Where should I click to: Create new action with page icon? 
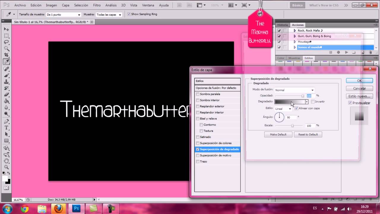(362, 52)
